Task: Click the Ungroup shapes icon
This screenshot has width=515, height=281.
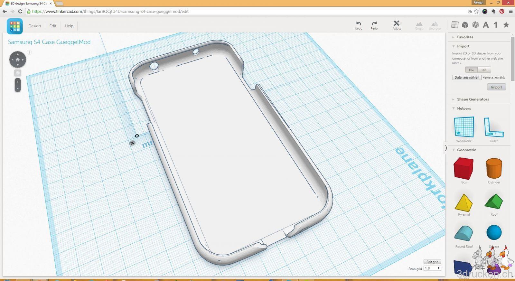Action: [x=435, y=26]
